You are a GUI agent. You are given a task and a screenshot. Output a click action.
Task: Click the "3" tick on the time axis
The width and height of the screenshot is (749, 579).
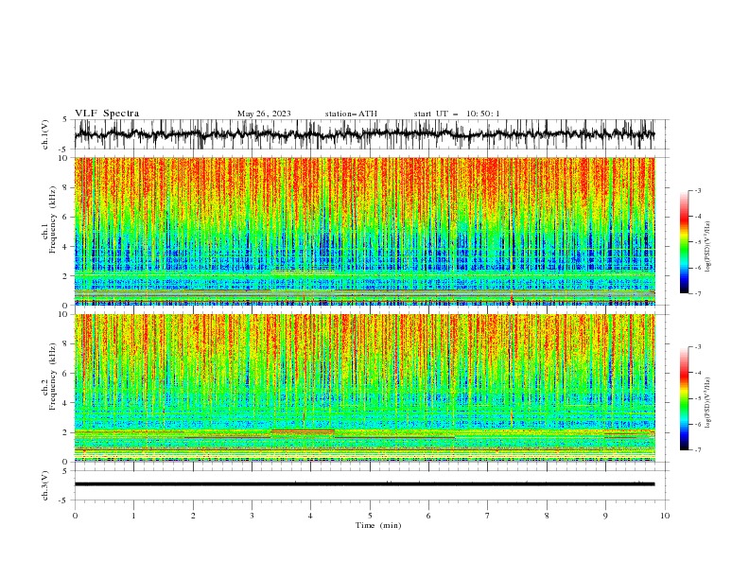point(252,516)
